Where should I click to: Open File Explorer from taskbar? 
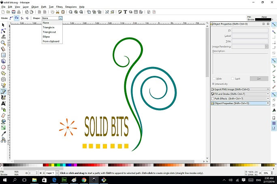click(x=34, y=180)
